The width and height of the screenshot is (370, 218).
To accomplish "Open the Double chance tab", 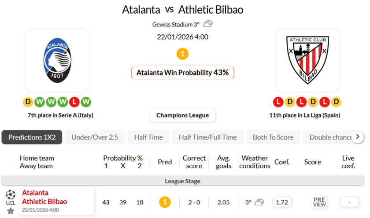I will point(330,137).
